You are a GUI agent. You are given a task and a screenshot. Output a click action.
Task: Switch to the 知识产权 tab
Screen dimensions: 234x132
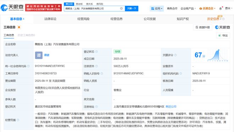pyautogui.click(x=183, y=19)
